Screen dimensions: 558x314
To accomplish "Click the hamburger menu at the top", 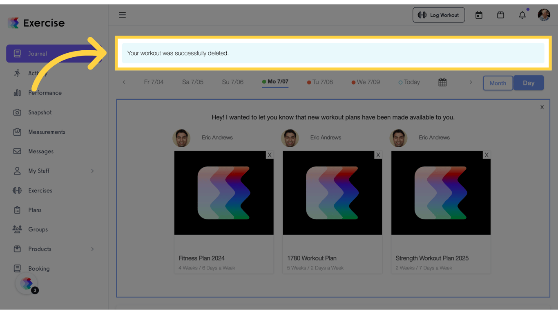I will click(x=122, y=15).
